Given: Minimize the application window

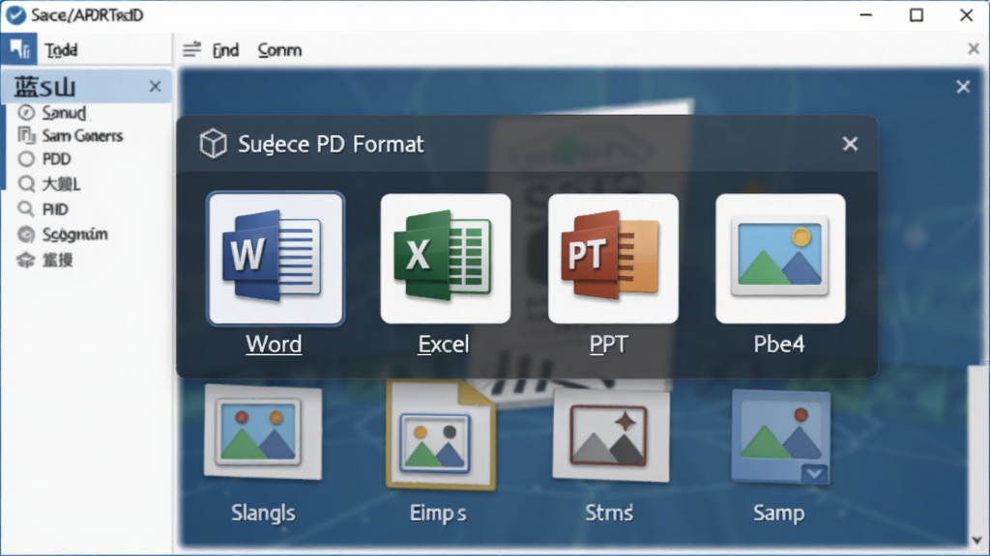Looking at the screenshot, I should (866, 14).
